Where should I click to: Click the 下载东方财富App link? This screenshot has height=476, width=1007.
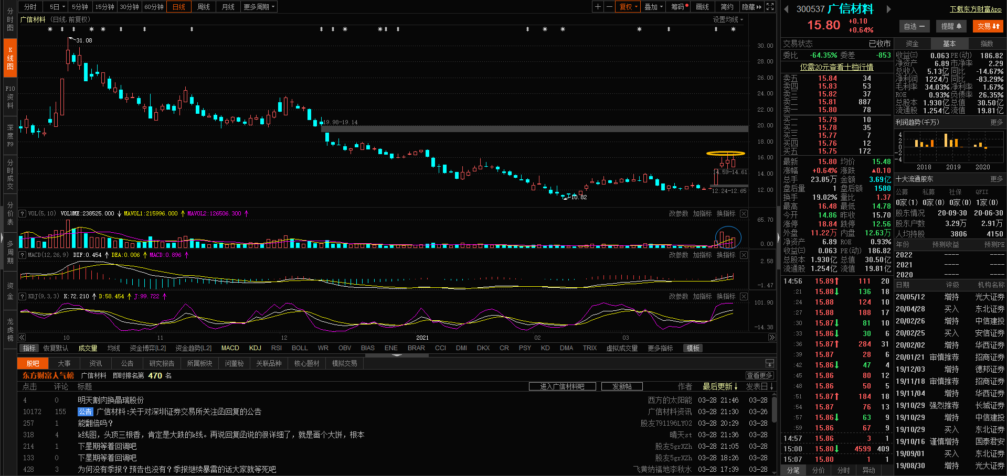pyautogui.click(x=975, y=9)
